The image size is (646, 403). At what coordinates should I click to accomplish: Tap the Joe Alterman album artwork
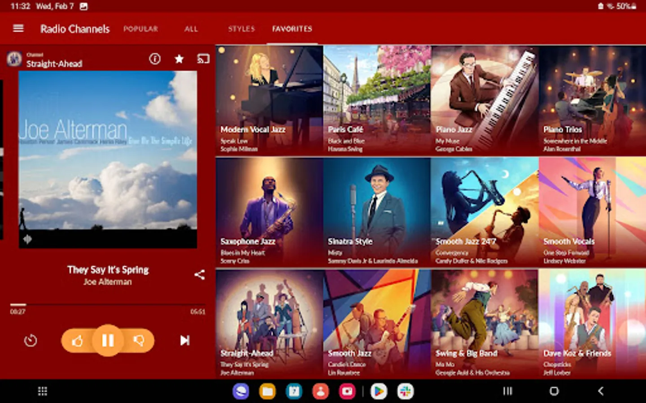pyautogui.click(x=108, y=159)
